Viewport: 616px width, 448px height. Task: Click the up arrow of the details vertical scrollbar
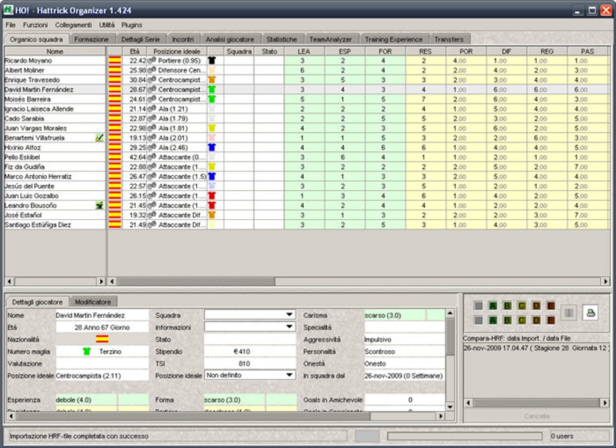pyautogui.click(x=450, y=313)
